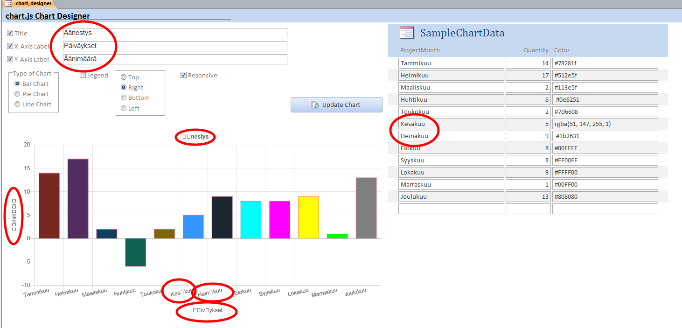Select the Bar Chart radio option
Viewport: 682px width, 328px height.
(x=17, y=84)
